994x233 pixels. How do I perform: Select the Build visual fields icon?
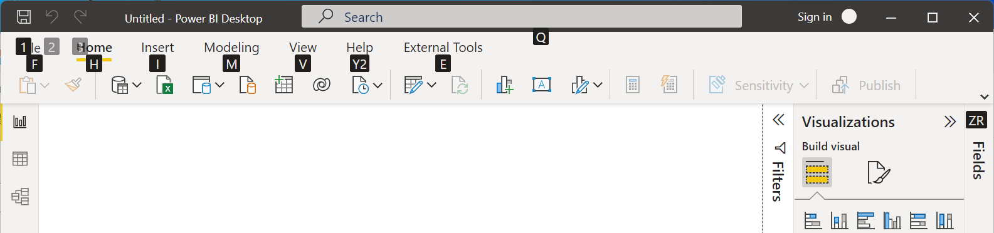point(817,172)
